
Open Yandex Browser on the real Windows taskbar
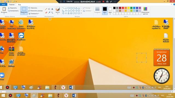66,96
